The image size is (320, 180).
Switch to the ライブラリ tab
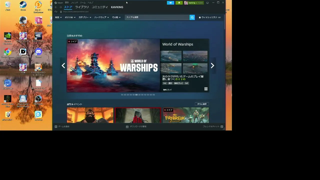(x=82, y=7)
